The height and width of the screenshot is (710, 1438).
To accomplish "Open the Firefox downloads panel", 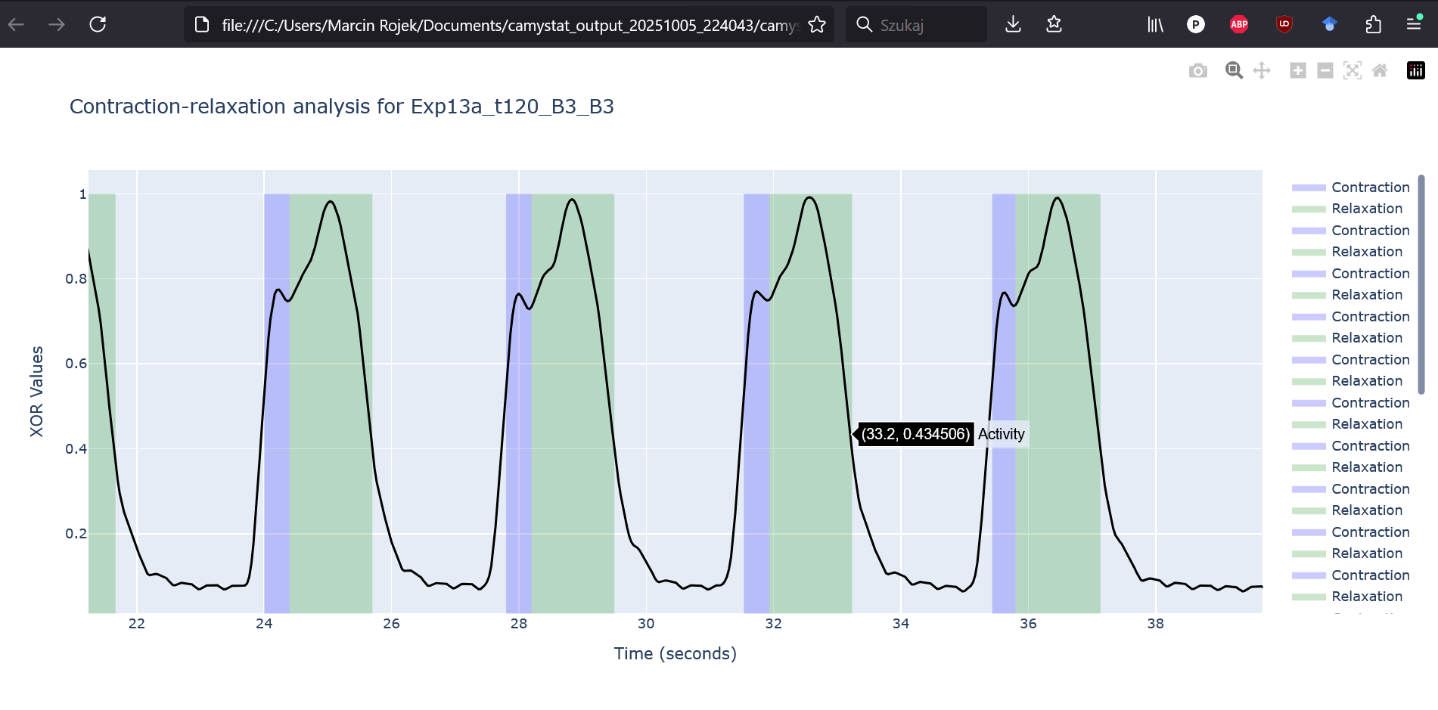I will [x=1014, y=25].
